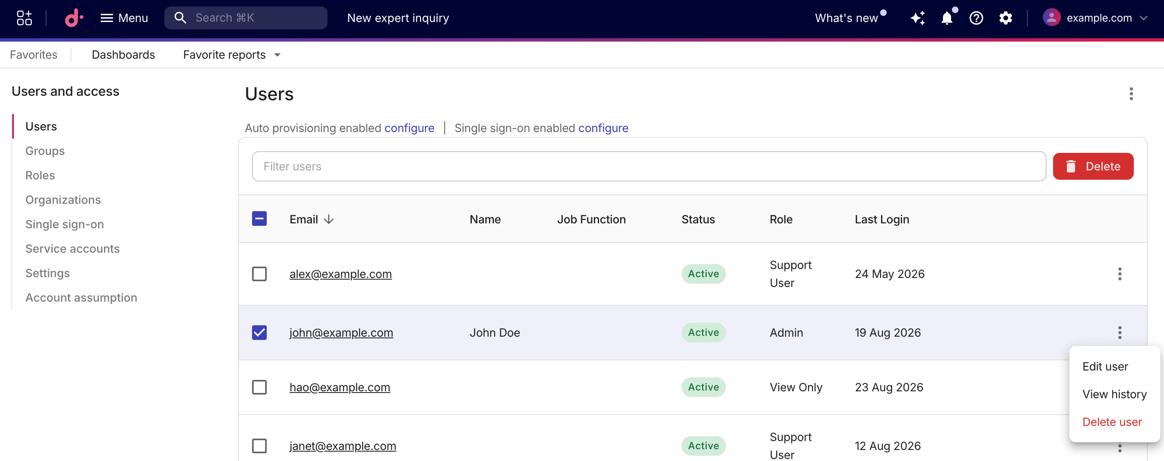
Task: Sort by the Email column header
Action: [312, 219]
